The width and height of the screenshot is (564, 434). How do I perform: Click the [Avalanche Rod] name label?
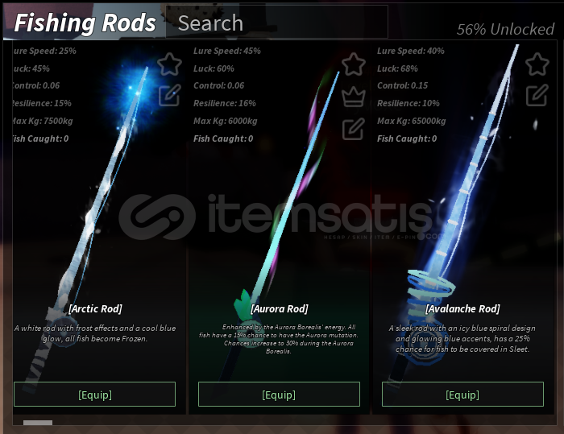point(462,308)
